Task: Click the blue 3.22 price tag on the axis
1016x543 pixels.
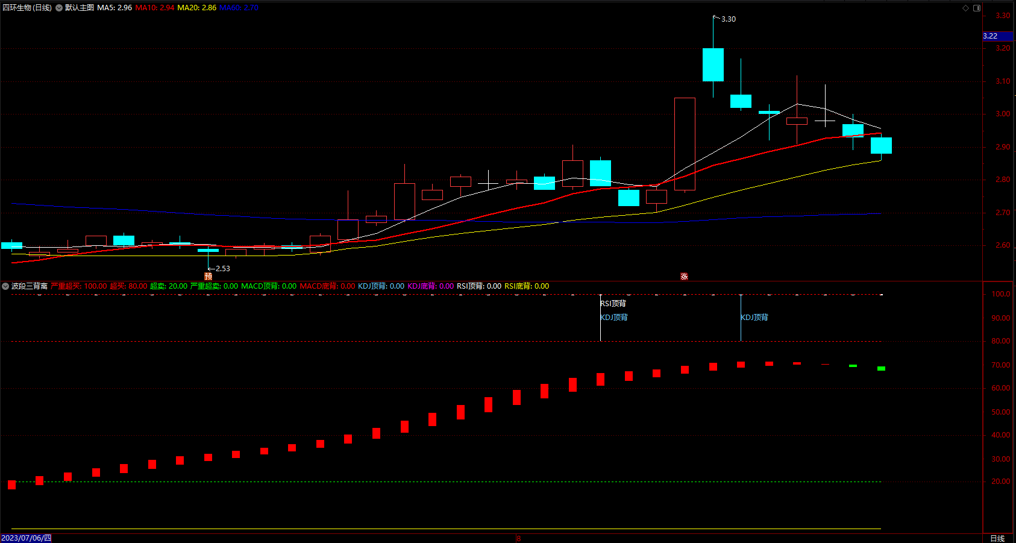Action: click(x=998, y=36)
